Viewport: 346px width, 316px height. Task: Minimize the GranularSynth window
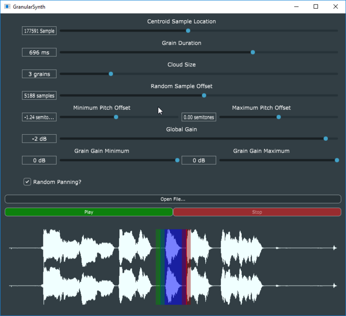[296, 6]
